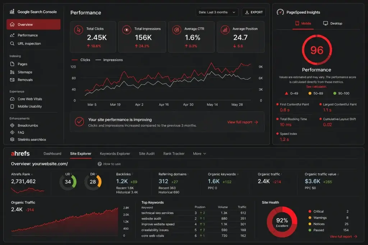Click the EXPORT button
368x245 pixels.
(x=254, y=12)
